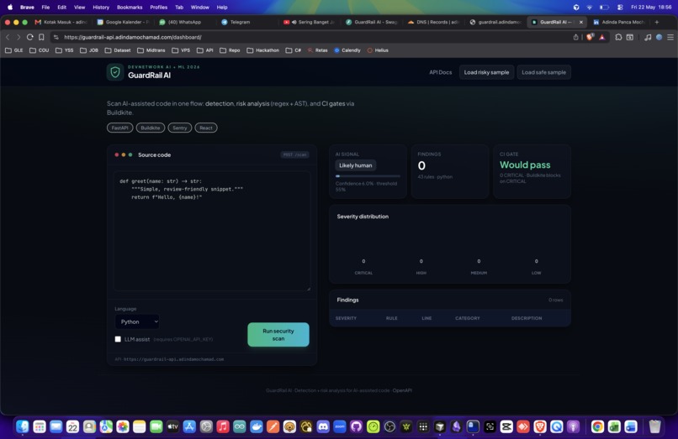Image resolution: width=678 pixels, height=439 pixels.
Task: Launch Discord from the dock
Action: click(323, 427)
